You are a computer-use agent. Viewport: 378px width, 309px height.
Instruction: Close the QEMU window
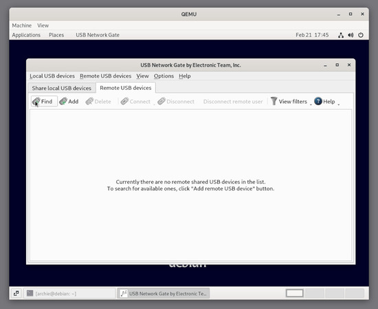[362, 14]
